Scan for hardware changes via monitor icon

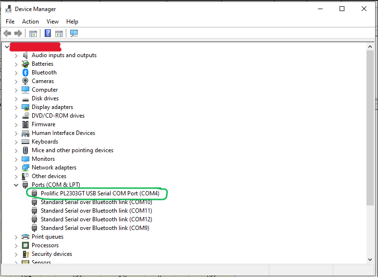click(x=74, y=33)
